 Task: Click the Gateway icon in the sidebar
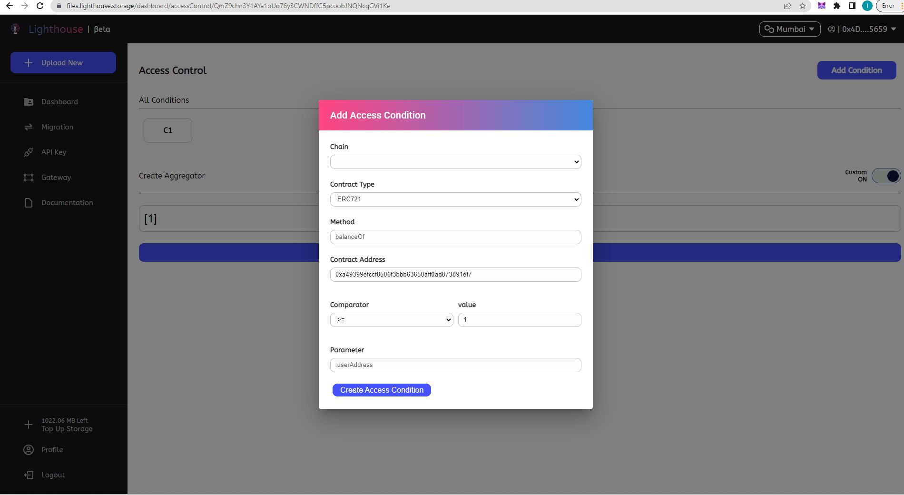tap(29, 178)
